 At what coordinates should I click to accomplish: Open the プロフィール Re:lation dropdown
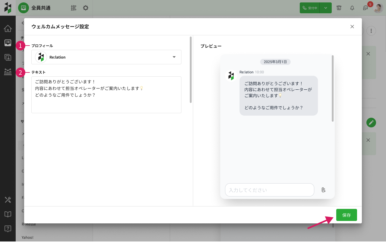[106, 57]
